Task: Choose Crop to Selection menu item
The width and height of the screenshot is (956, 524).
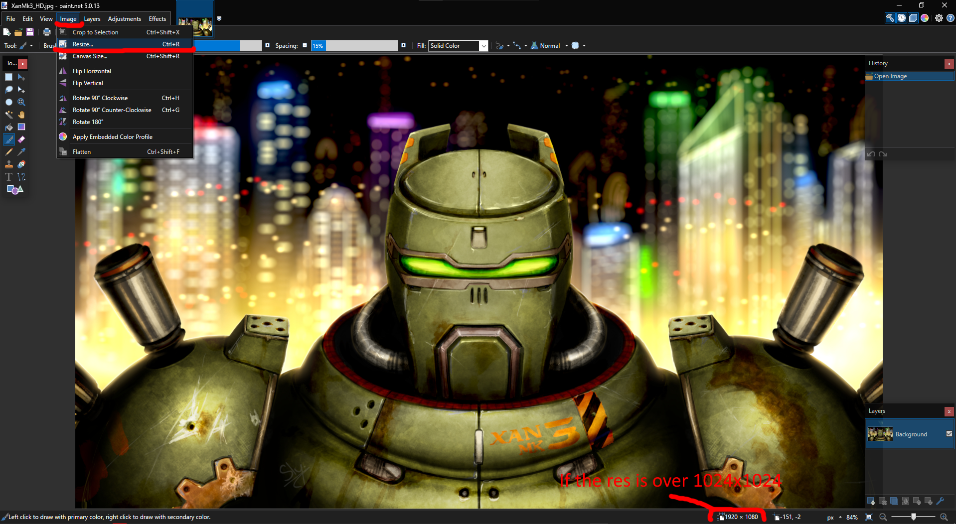Action: (x=125, y=32)
